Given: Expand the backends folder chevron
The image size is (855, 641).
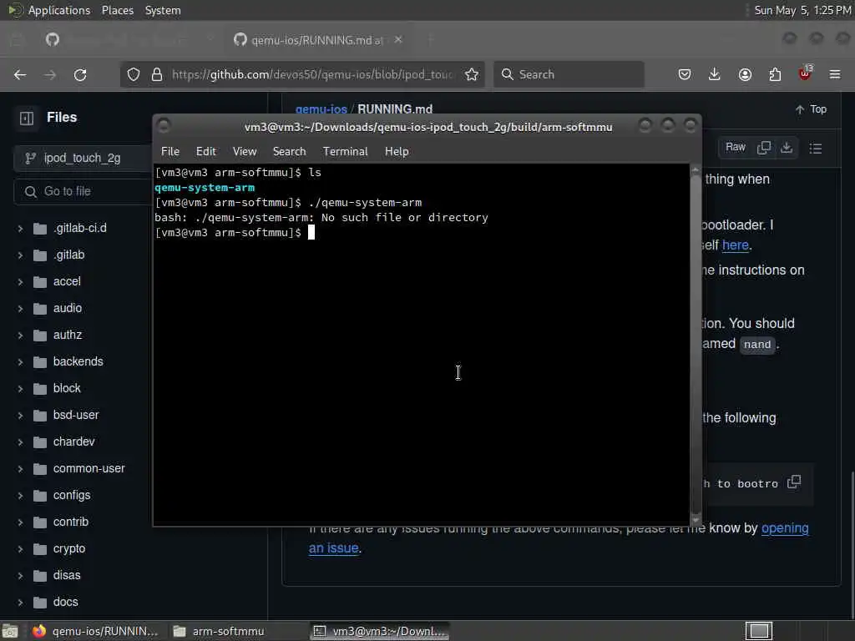Looking at the screenshot, I should point(20,362).
